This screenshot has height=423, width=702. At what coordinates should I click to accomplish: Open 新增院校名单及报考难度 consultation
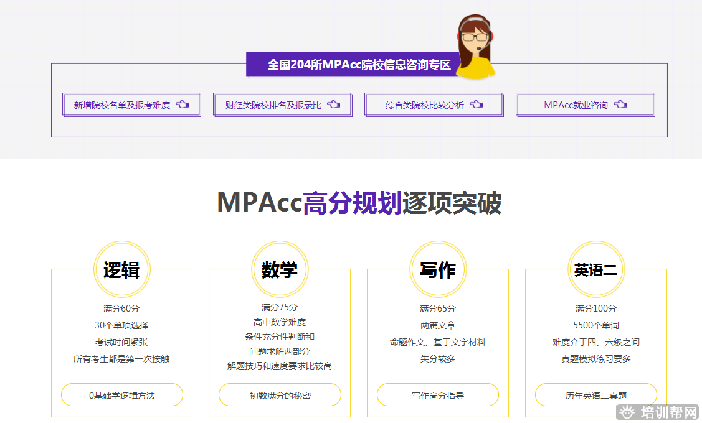[x=122, y=105]
